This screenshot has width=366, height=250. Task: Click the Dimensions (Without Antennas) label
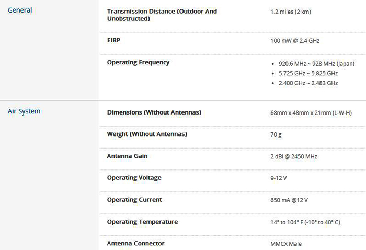pos(154,112)
